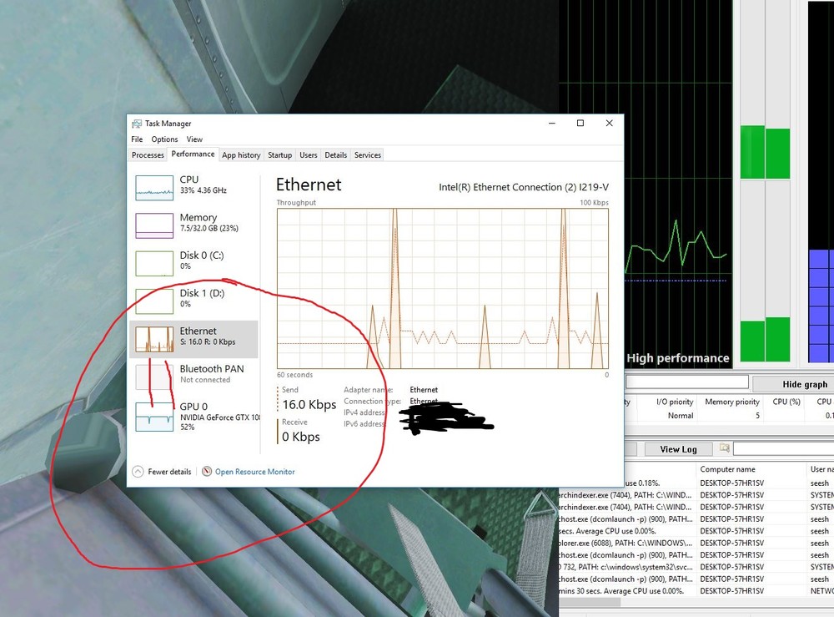The image size is (834, 617).
Task: Click the folder icon beside View Log
Action: pyautogui.click(x=726, y=448)
